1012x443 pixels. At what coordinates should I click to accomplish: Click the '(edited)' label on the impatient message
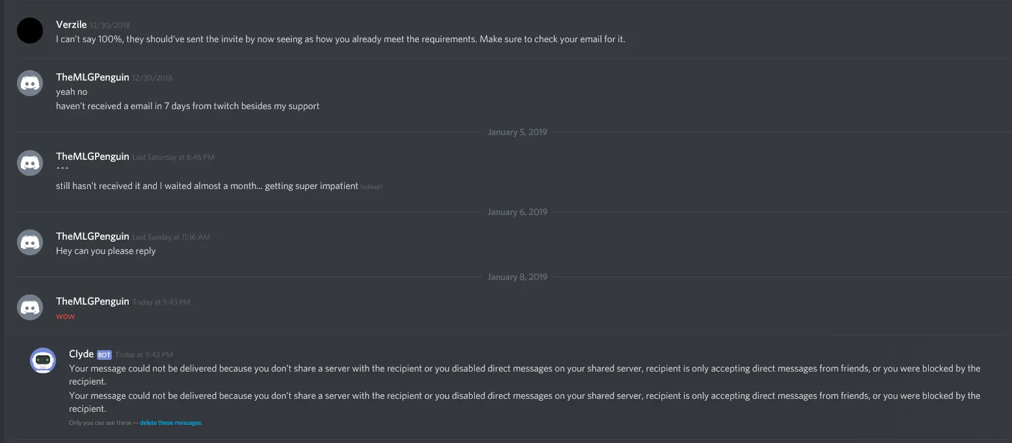pyautogui.click(x=371, y=187)
